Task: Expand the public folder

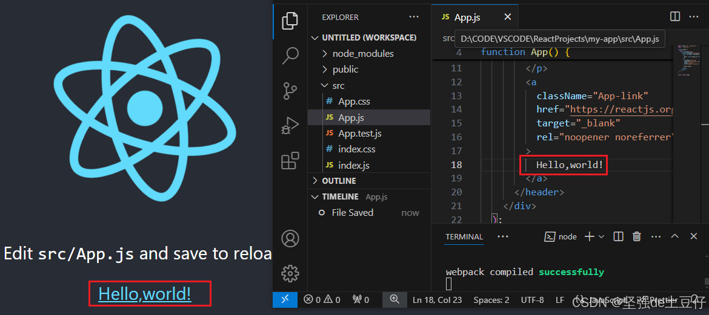Action: [x=369, y=70]
